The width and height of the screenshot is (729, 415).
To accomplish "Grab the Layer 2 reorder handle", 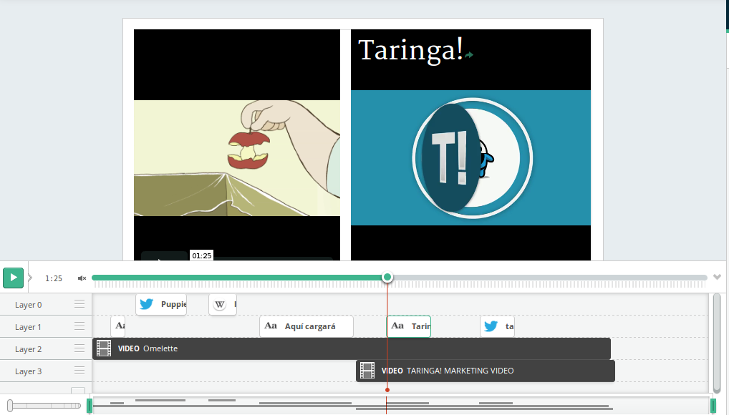I will click(x=79, y=348).
